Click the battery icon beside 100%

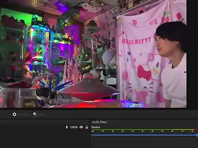click(67, 127)
